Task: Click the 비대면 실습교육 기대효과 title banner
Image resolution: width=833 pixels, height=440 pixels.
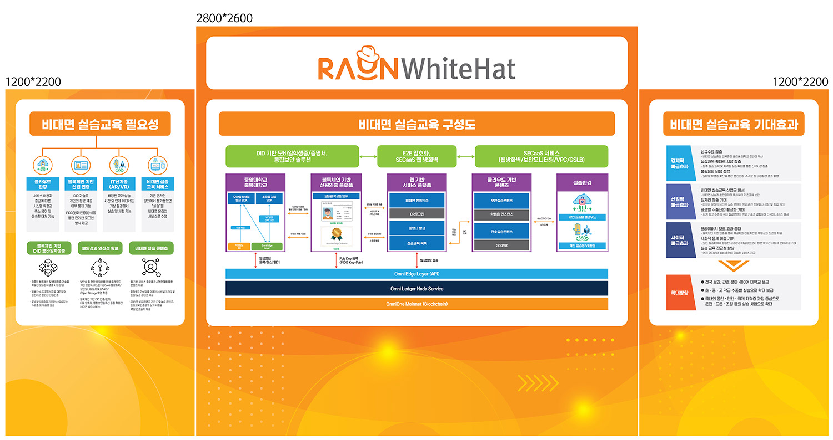Action: [734, 124]
